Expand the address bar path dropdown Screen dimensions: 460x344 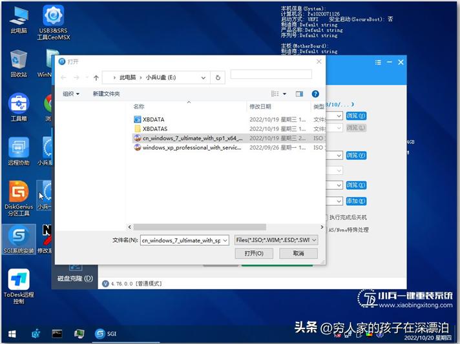[x=203, y=77]
